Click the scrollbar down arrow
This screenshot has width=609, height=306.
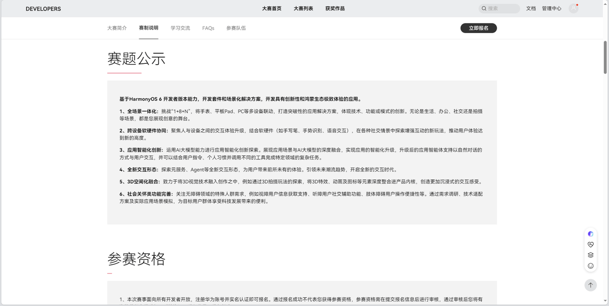coord(605,301)
